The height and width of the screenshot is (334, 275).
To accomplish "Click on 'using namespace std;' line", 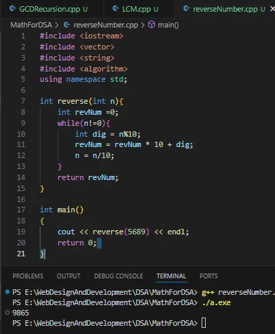I will [x=84, y=79].
